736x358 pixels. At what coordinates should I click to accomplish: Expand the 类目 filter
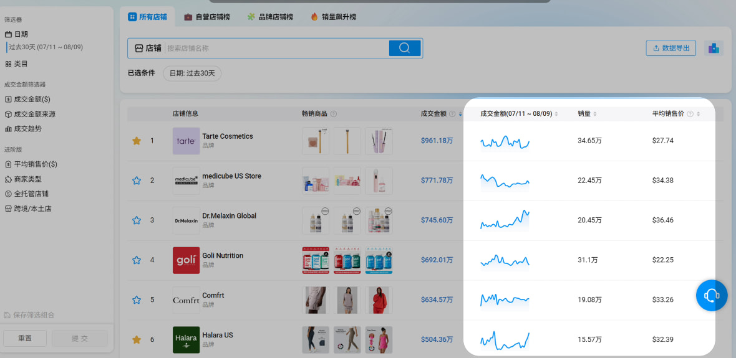17,64
